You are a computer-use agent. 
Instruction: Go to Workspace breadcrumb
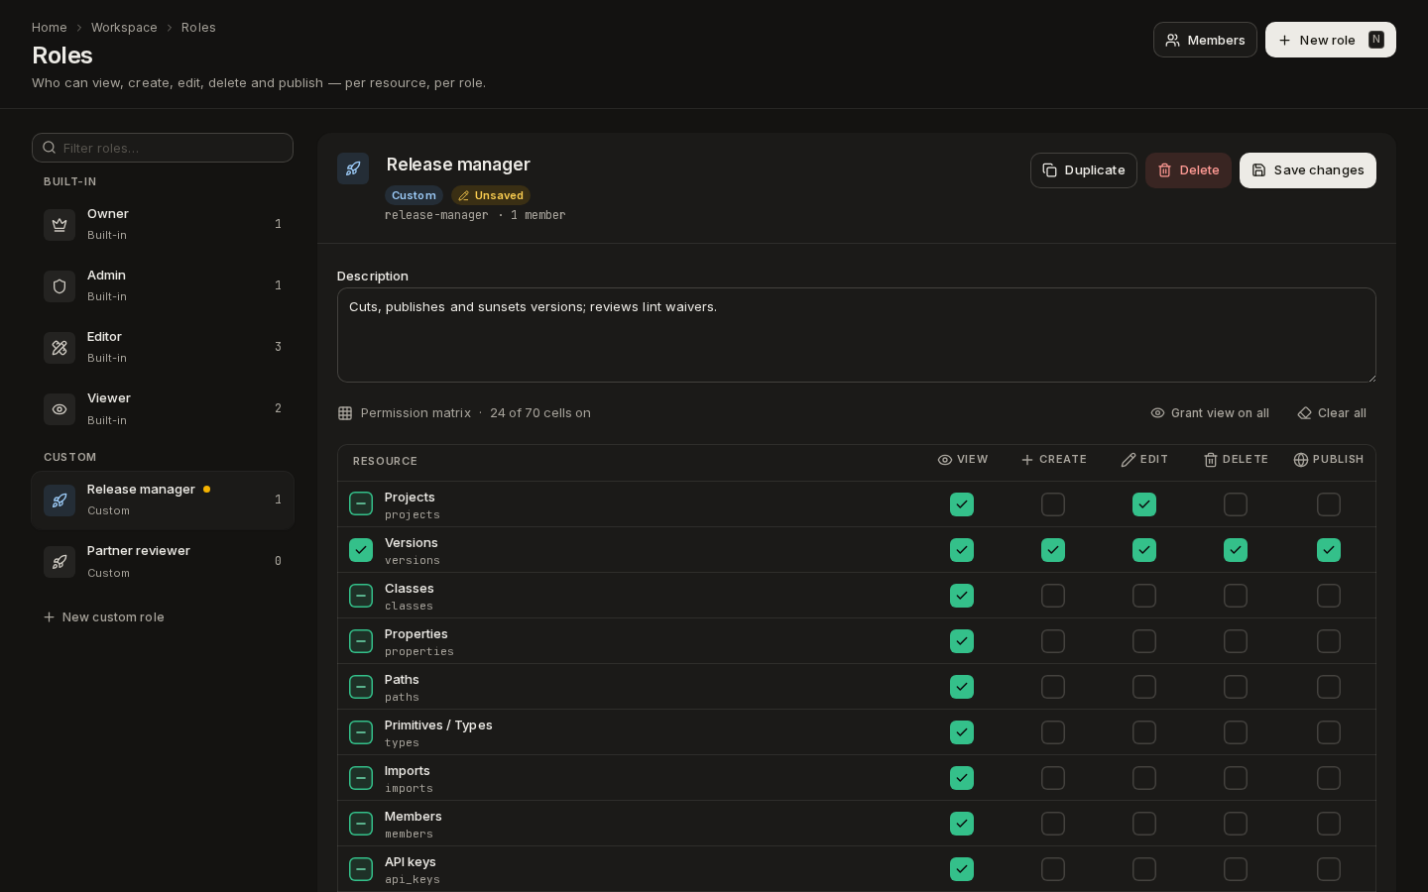point(124,28)
